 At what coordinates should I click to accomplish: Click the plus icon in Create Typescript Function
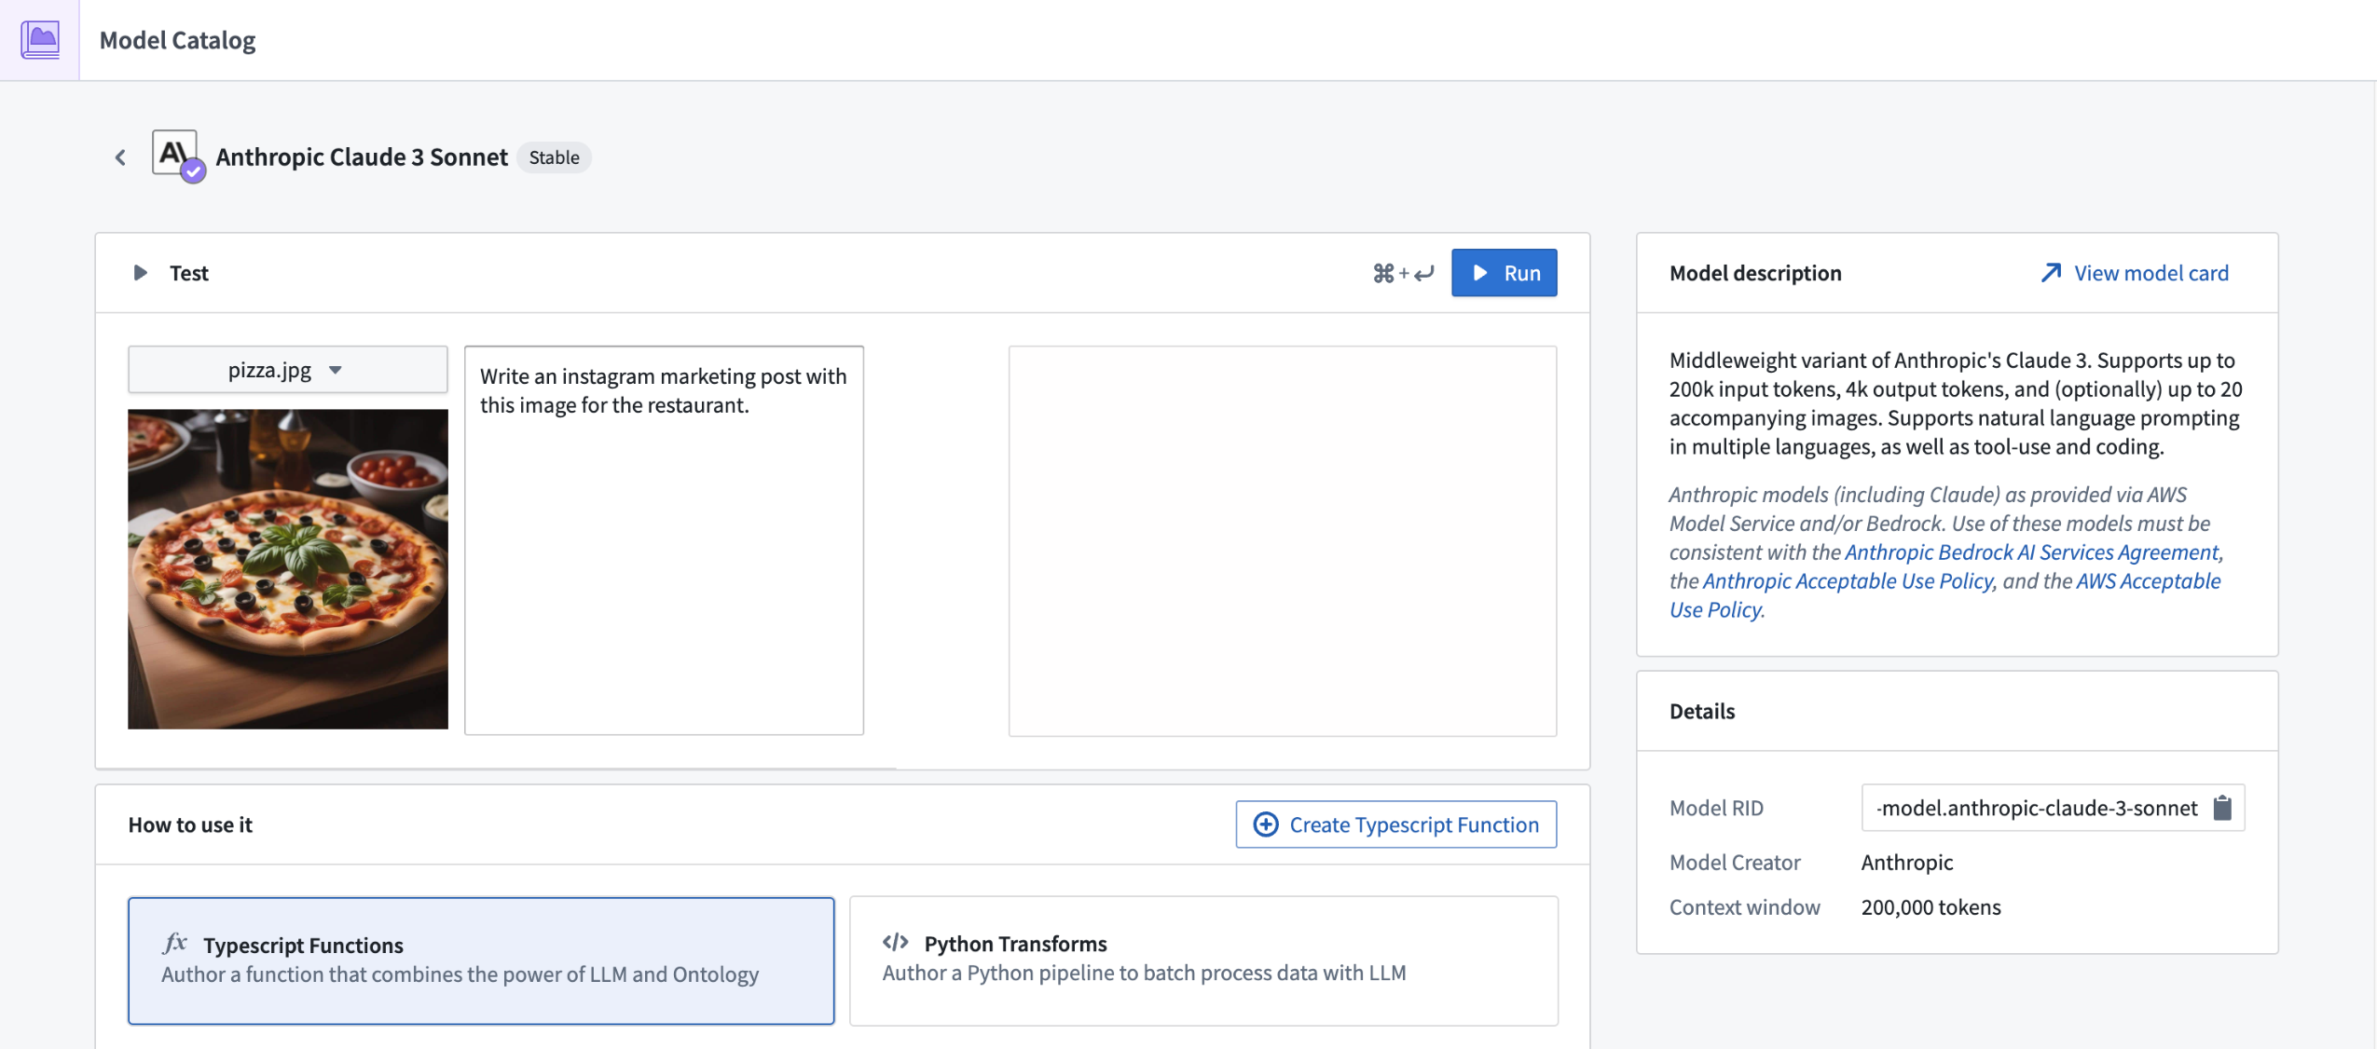click(1265, 824)
